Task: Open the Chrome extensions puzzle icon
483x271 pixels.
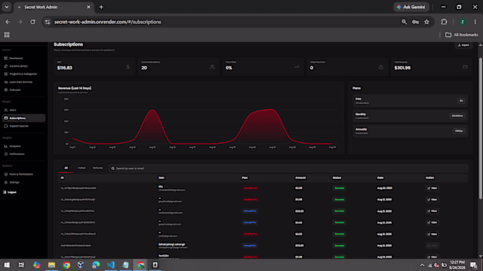Action: click(x=444, y=22)
